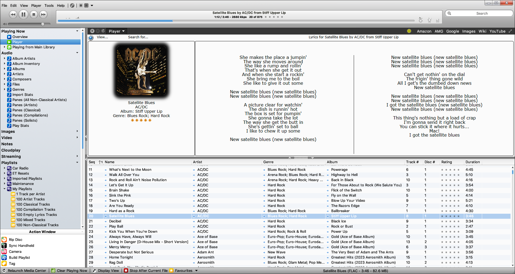Click the stop-after-current square icon in menu bar
The width and height of the screenshot is (515, 274).
(81, 5)
